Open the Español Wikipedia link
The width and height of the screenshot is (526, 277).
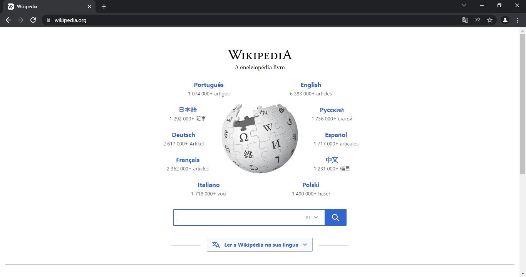point(336,135)
